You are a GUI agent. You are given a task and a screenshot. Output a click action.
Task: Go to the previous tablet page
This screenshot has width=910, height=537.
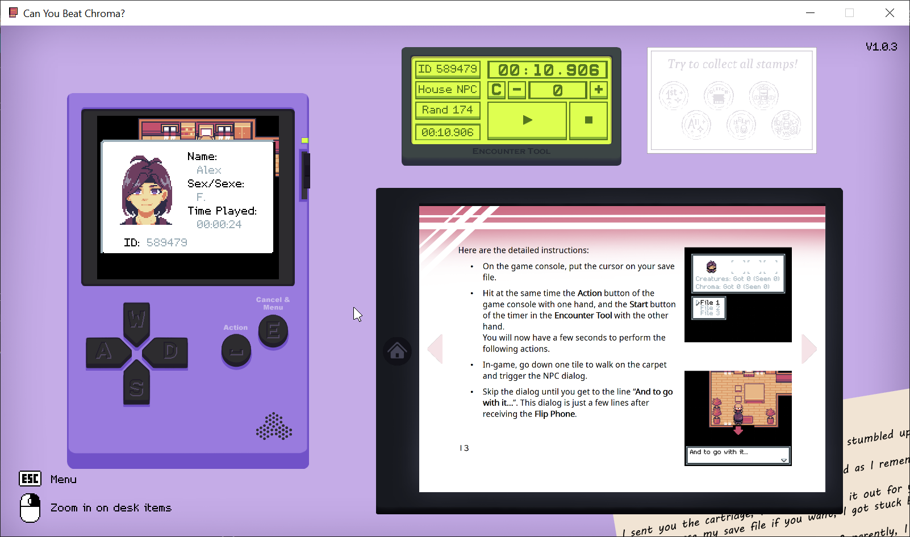click(x=435, y=349)
